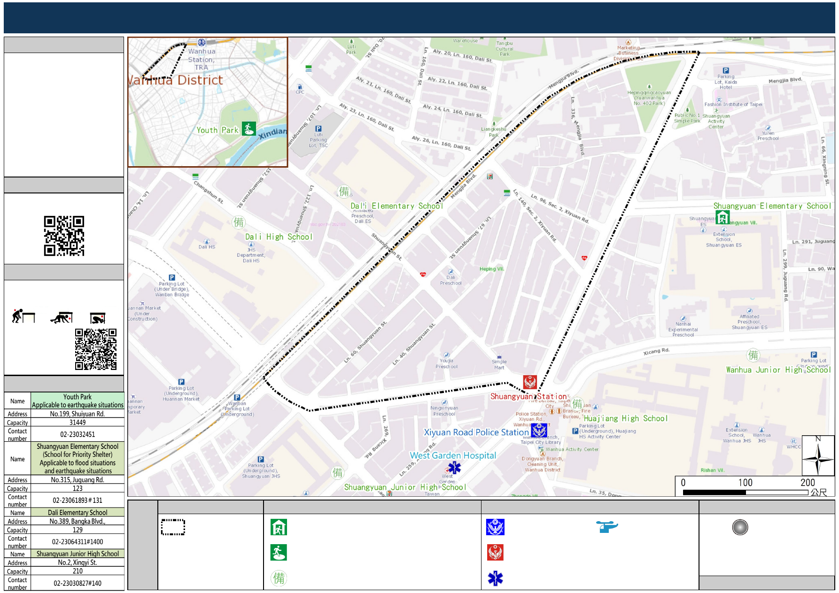Click the Wanhua Station TRA rail icon
The image size is (839, 593).
point(202,42)
